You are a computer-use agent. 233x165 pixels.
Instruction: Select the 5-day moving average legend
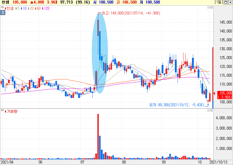click(x=17, y=9)
